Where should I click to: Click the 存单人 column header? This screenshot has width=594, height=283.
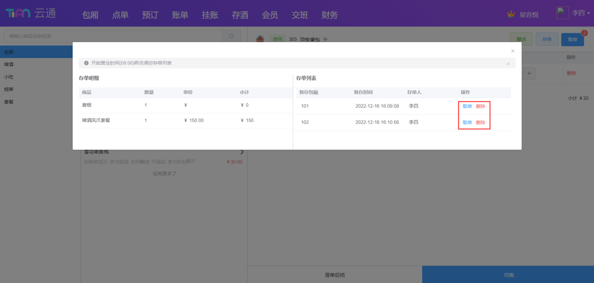point(415,93)
